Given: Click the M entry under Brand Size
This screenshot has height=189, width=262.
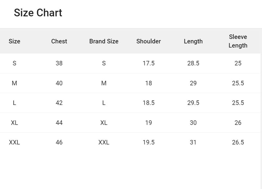Looking at the screenshot, I should tap(104, 83).
